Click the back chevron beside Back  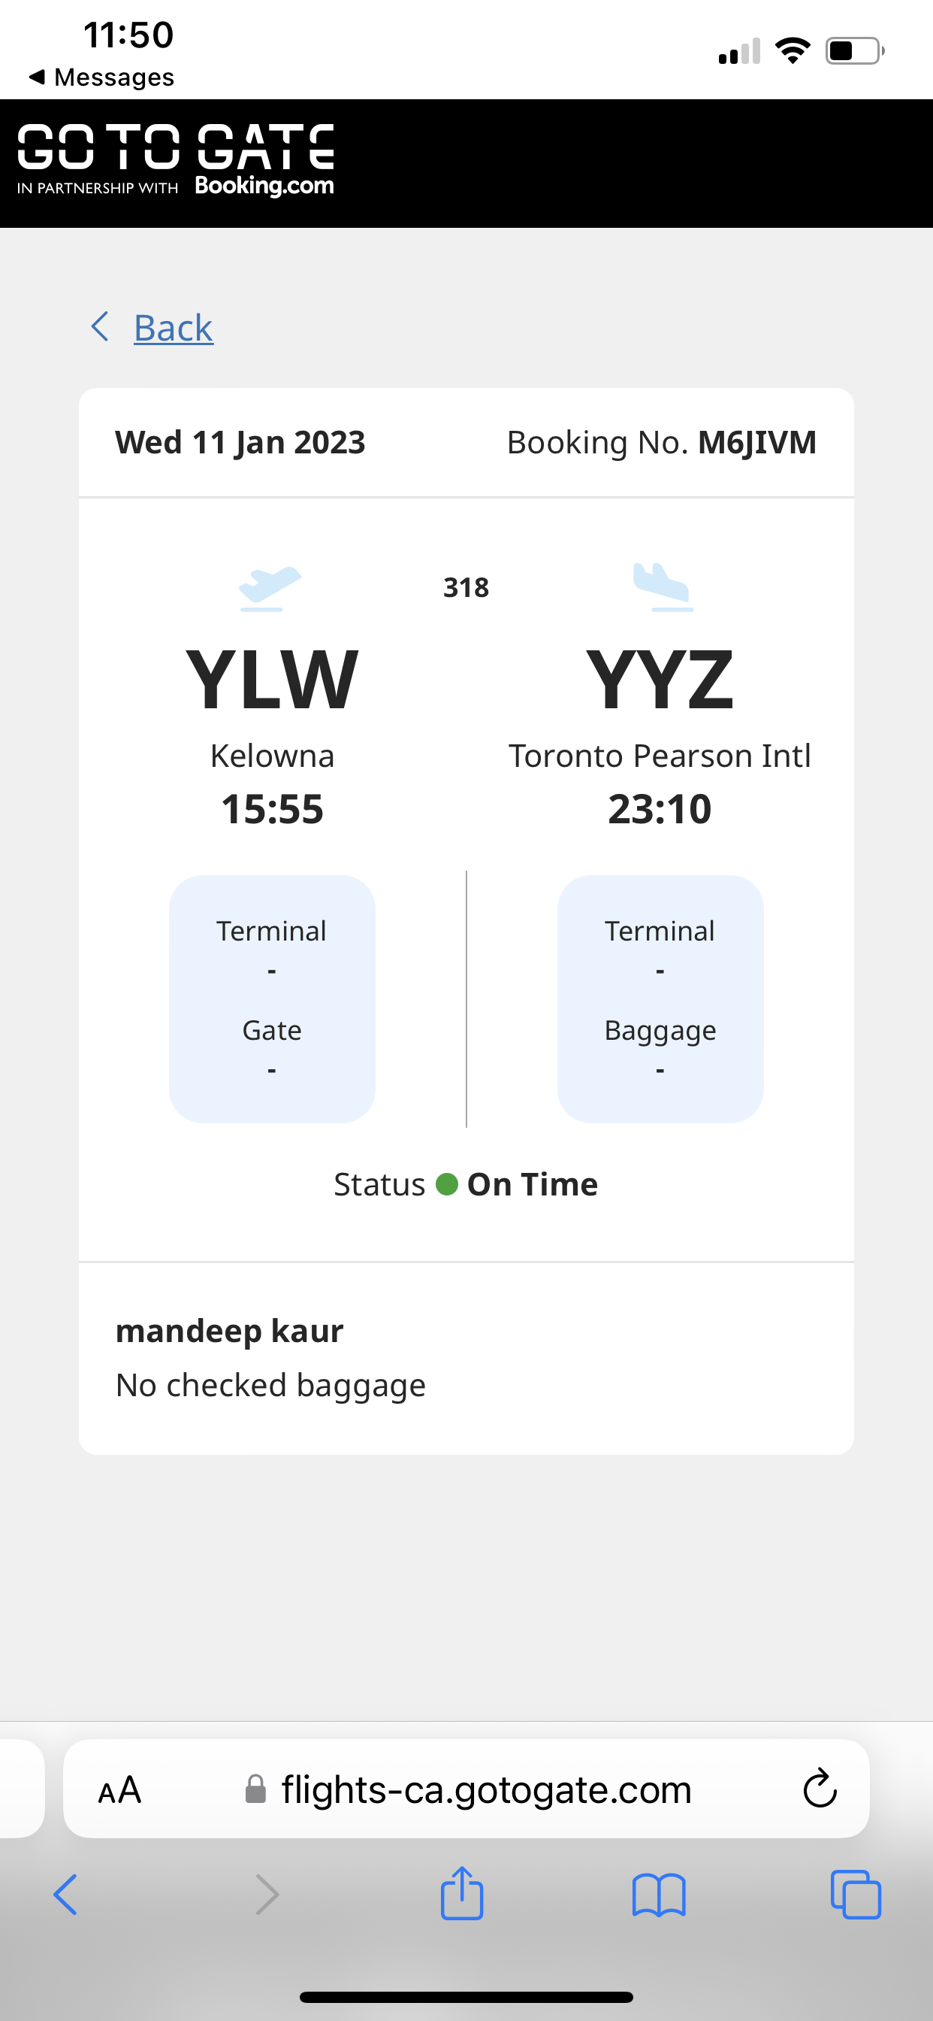[100, 326]
